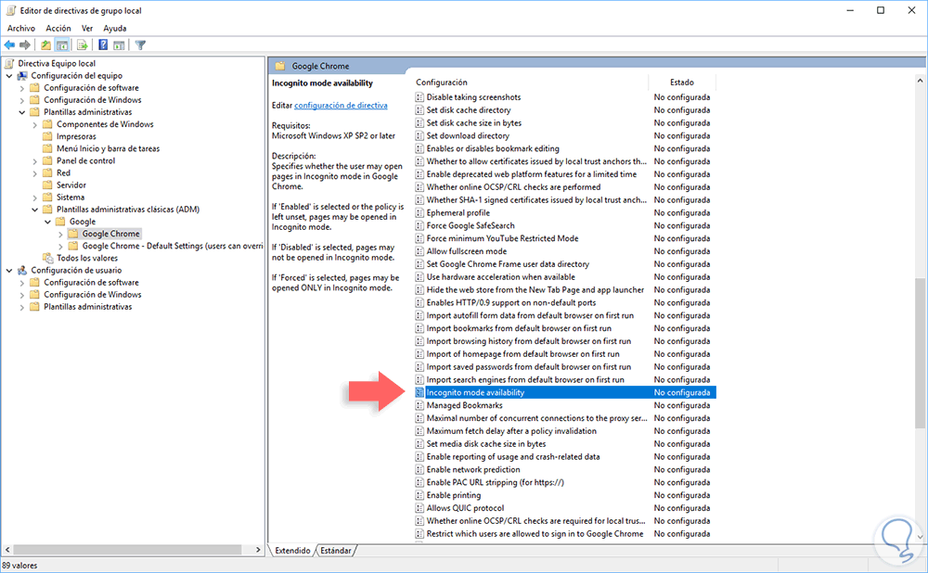Expand the Componentes de Windows node
The height and width of the screenshot is (573, 928).
click(35, 125)
